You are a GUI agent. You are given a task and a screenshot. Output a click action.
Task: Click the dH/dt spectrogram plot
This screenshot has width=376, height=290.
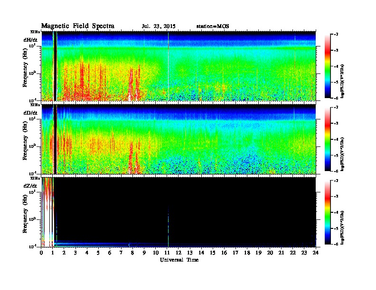click(179, 66)
